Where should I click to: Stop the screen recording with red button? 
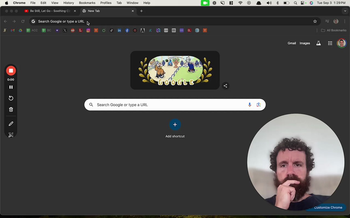pyautogui.click(x=11, y=71)
